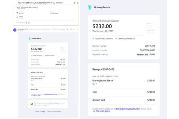Click fed@gummysearch.com link in enlarged receipt

128,109
